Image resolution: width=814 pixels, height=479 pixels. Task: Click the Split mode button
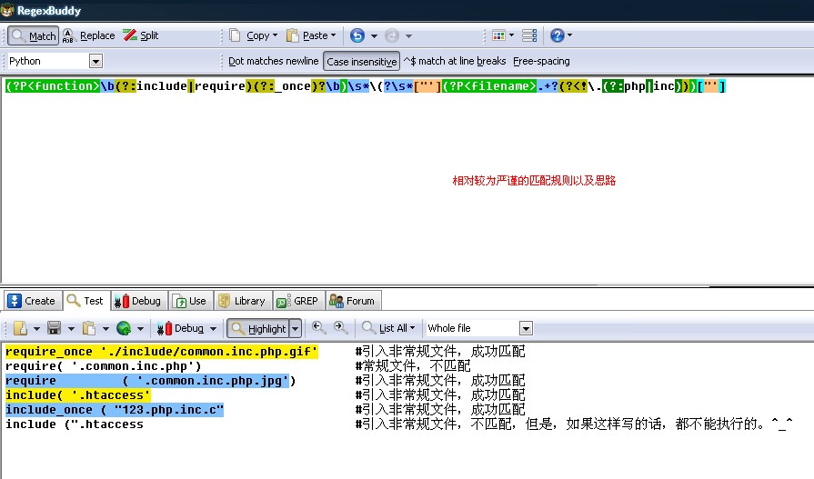[141, 35]
